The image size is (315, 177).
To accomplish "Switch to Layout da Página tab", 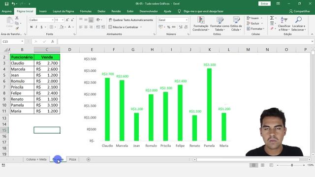I will (x=63, y=11).
